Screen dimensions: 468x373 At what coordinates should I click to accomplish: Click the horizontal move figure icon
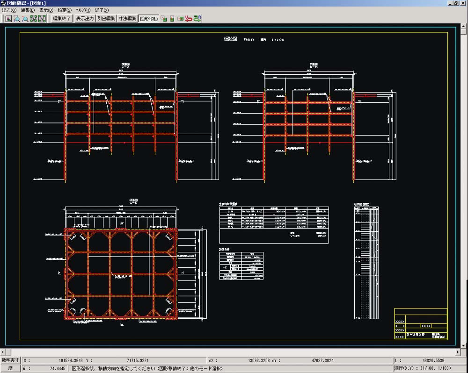pos(180,19)
